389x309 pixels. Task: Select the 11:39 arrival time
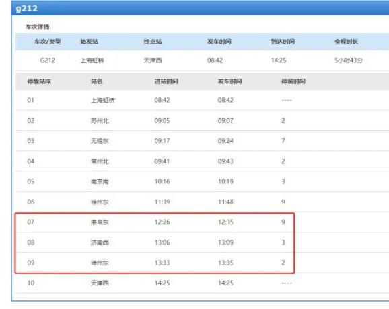162,202
